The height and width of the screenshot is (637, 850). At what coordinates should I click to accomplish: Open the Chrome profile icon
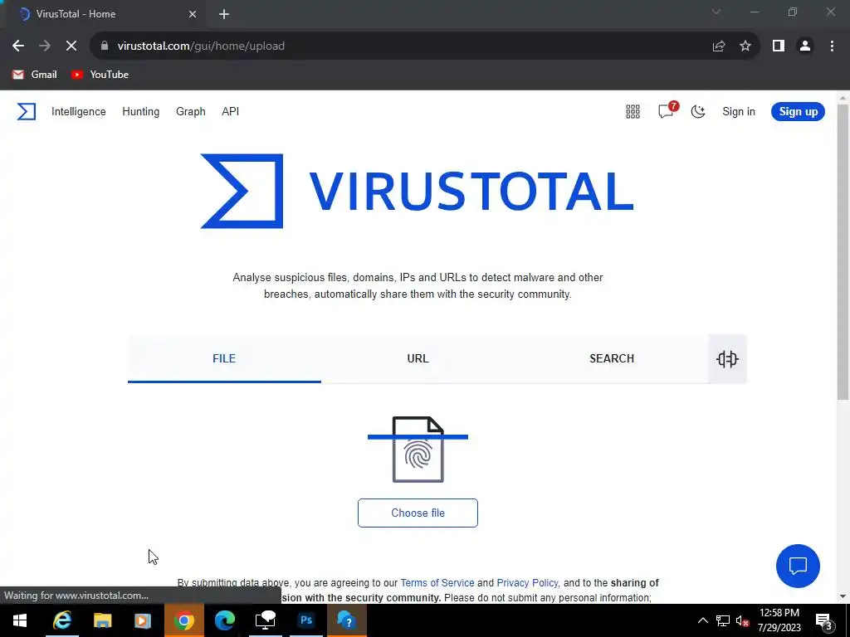(805, 46)
